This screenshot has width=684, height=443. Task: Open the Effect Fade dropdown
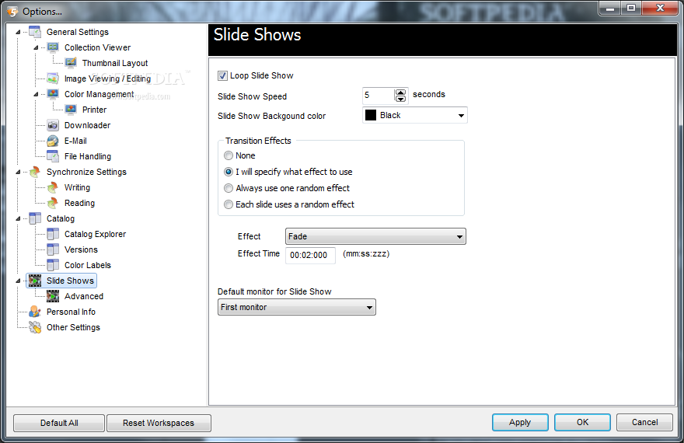click(375, 236)
